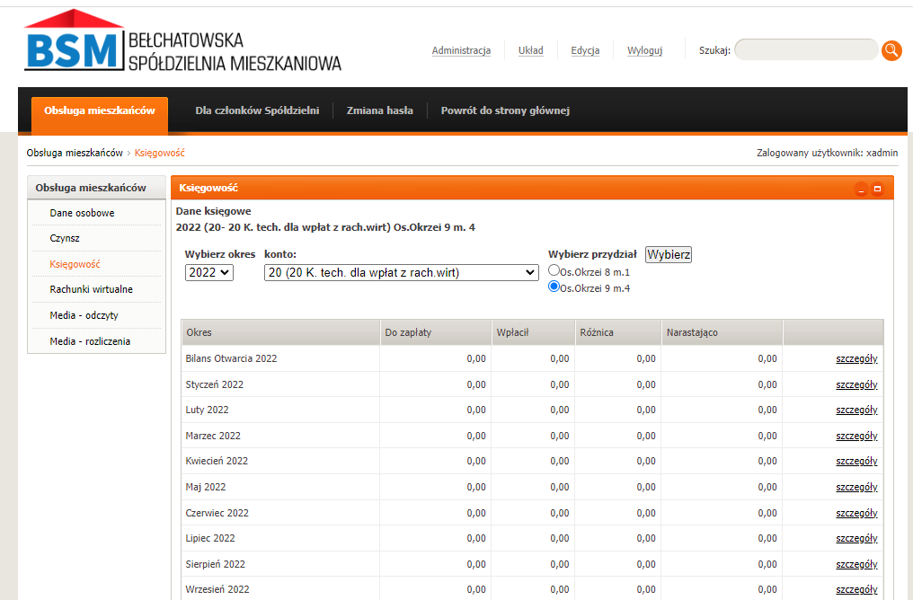Click the Wyloguj link
Viewport: 913px width, 600px height.
point(644,50)
